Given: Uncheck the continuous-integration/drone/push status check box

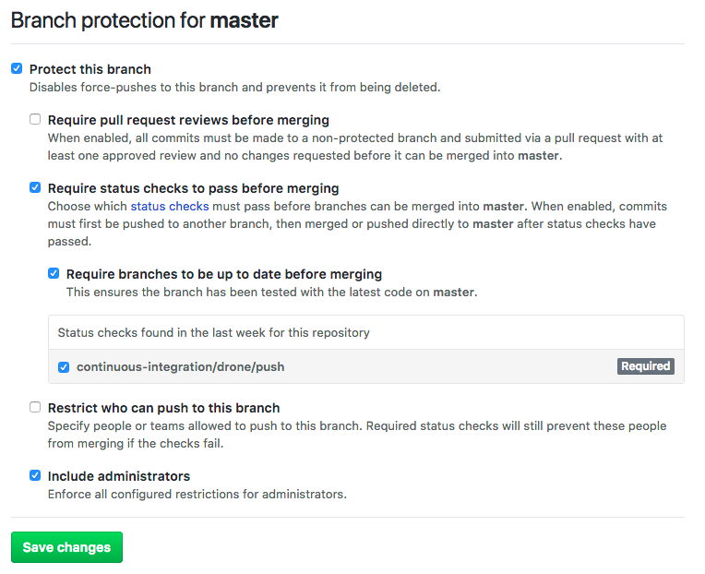Looking at the screenshot, I should [x=64, y=366].
